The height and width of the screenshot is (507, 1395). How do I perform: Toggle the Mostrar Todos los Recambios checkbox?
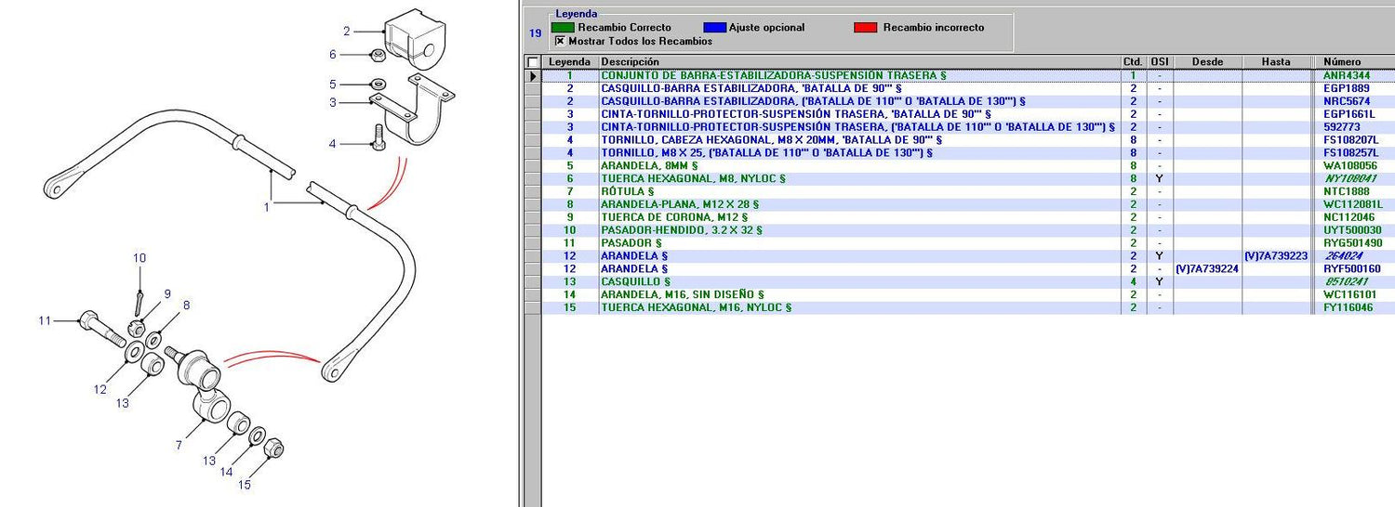560,41
